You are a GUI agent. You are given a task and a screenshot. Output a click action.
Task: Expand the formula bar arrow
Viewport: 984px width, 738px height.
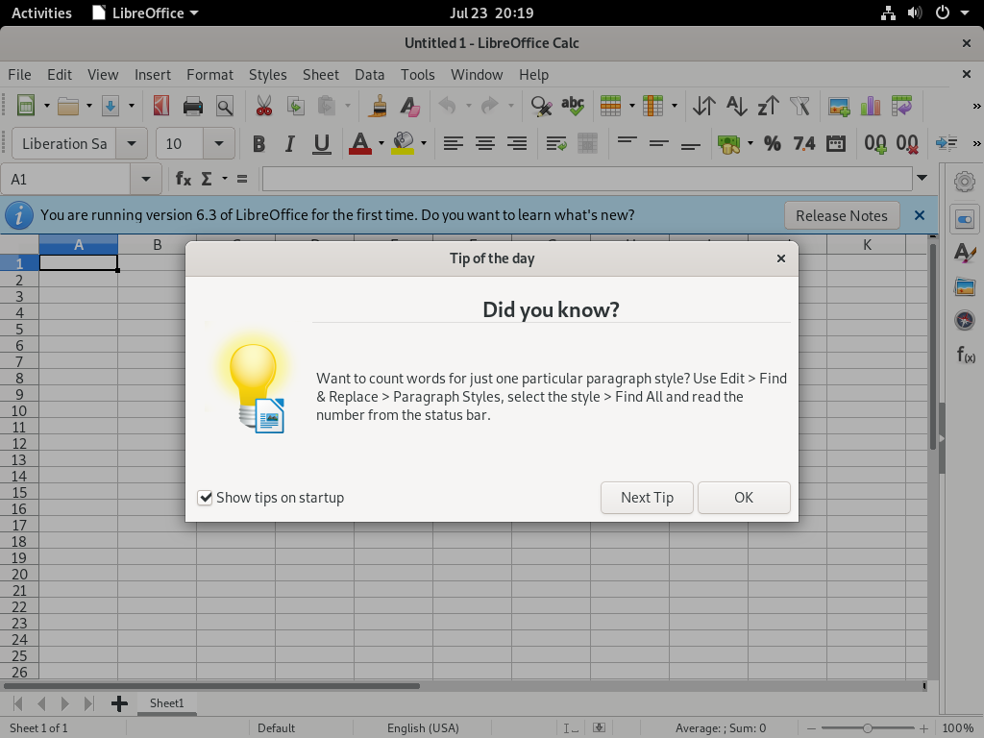(x=922, y=178)
